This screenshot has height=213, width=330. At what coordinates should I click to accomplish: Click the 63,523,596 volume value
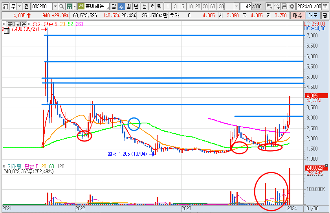(85, 15)
